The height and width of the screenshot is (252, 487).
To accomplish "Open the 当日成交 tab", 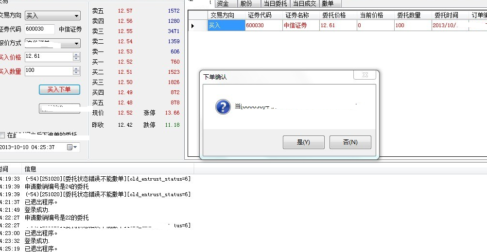I will 304,3.
